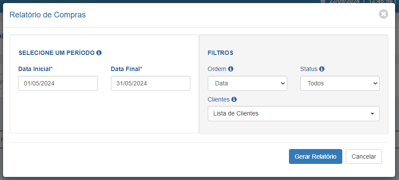Click the Gerar Relatório button
The height and width of the screenshot is (180, 399).
coord(316,156)
